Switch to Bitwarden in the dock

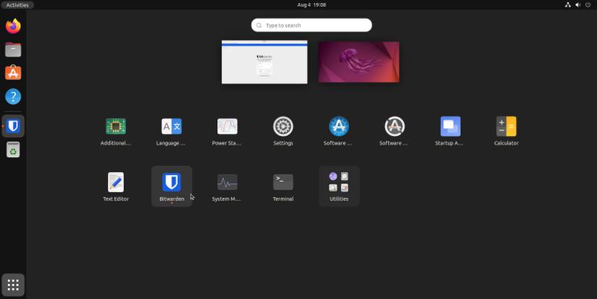coord(13,126)
